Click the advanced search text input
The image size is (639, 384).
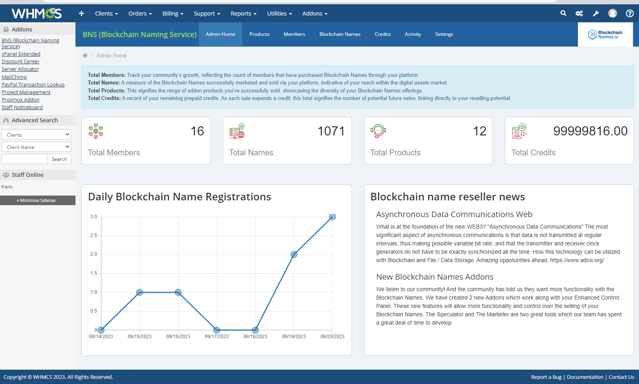point(25,159)
